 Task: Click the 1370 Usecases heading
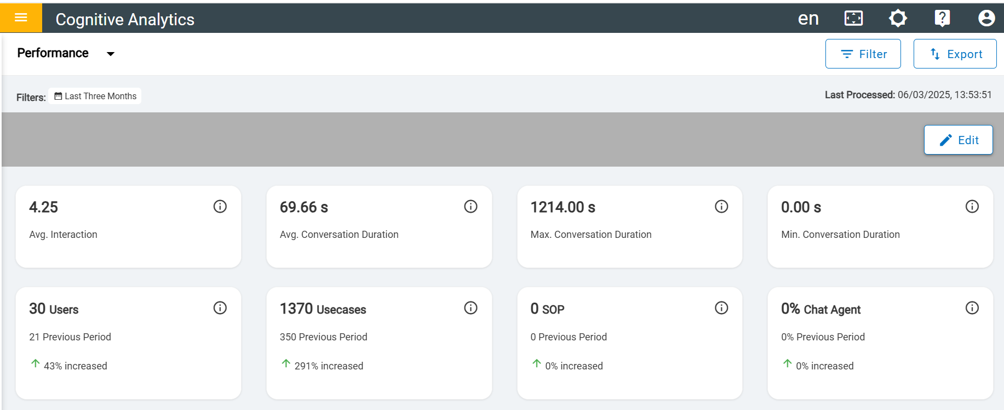pos(323,309)
